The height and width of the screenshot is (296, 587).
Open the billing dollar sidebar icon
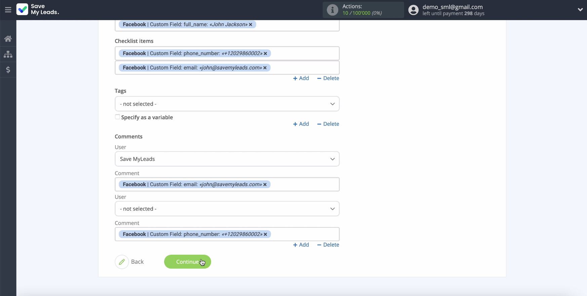[x=8, y=70]
